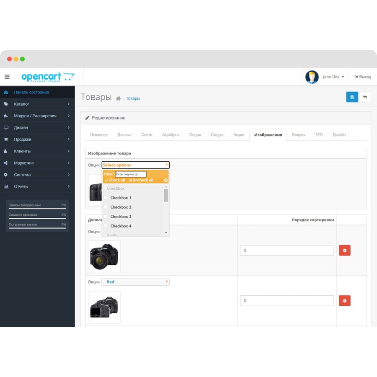Expand the Клиенты sidebar chevron
Screen dimensions: 377x377
click(69, 151)
